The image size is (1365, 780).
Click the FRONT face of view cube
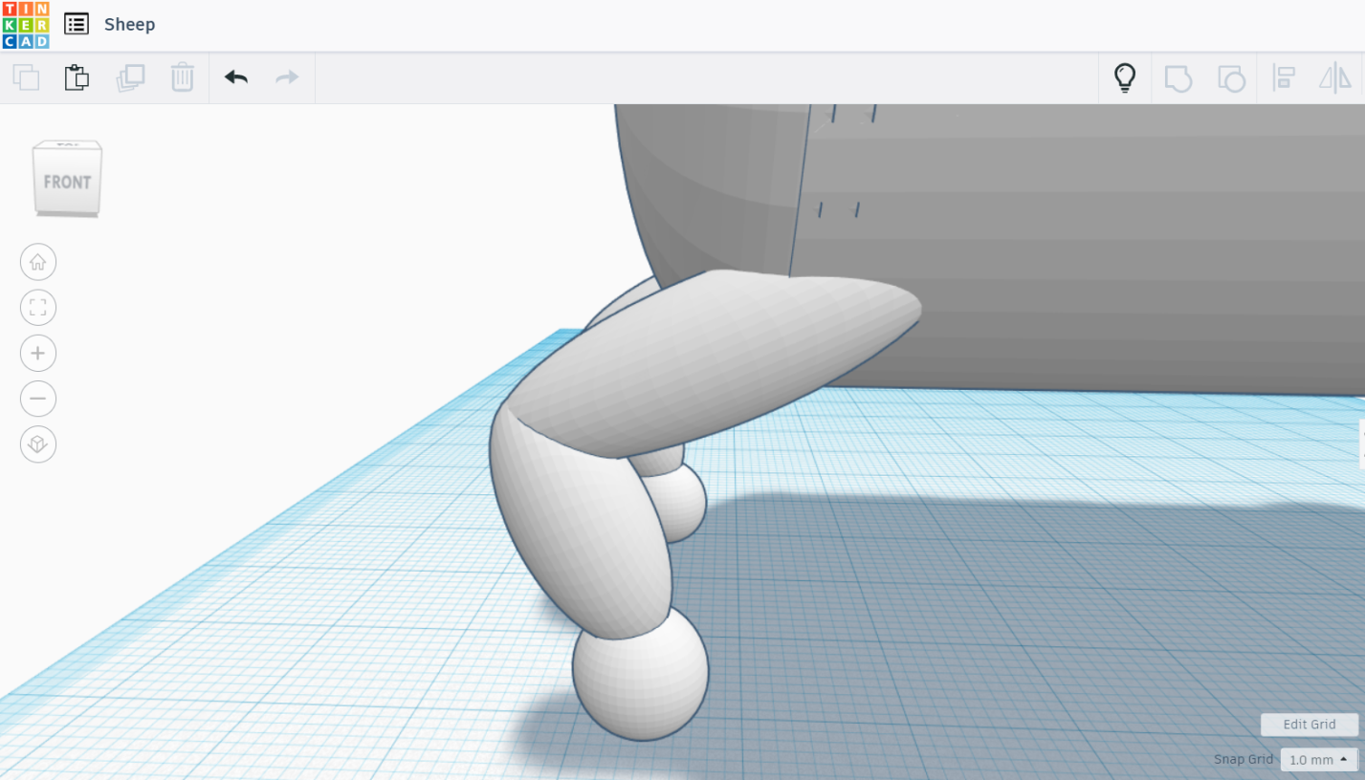tap(67, 181)
